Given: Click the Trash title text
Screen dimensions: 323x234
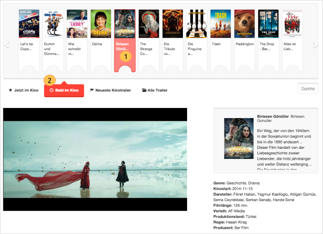Looking at the screenshot, I should click(x=216, y=44).
